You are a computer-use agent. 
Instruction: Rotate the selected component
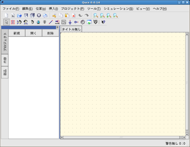[x=32, y=22]
